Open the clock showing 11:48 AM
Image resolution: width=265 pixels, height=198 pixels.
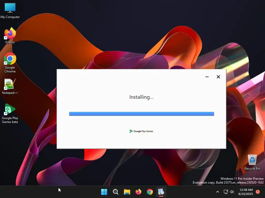[x=246, y=192]
